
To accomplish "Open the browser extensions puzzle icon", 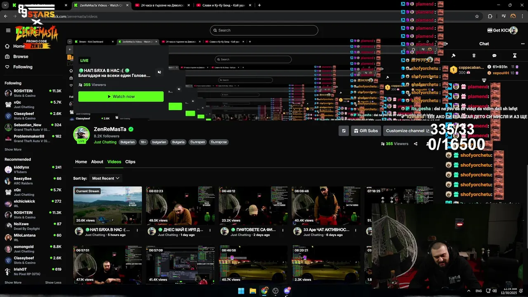I will pyautogui.click(x=490, y=16).
